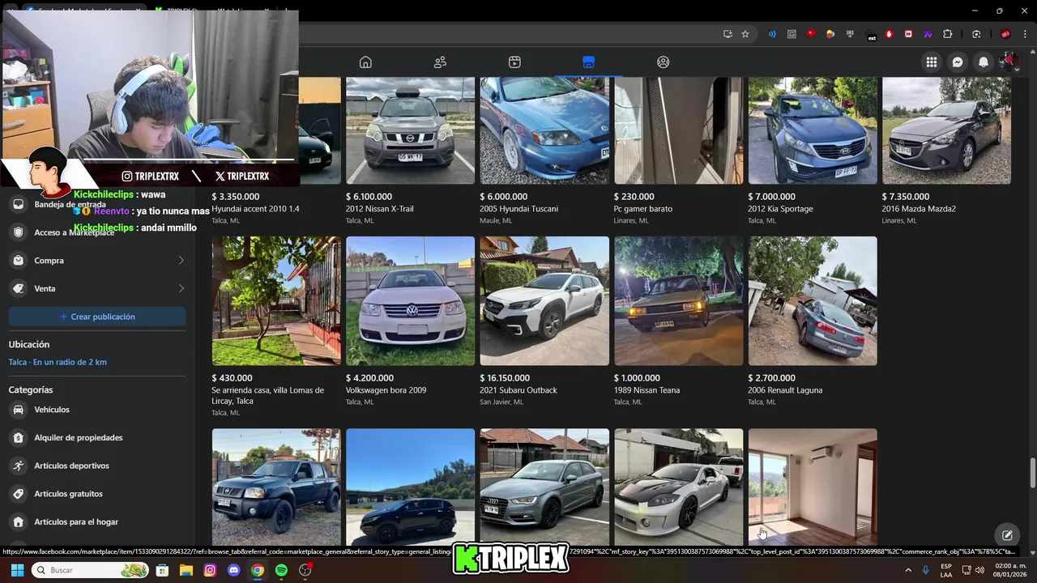Open the 2005 Hyundai Tuscani listing photo
1037x583 pixels.
pos(544,130)
